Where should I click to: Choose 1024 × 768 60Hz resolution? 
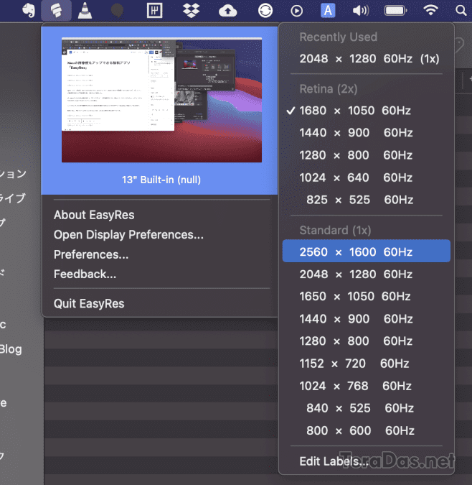(x=367, y=386)
